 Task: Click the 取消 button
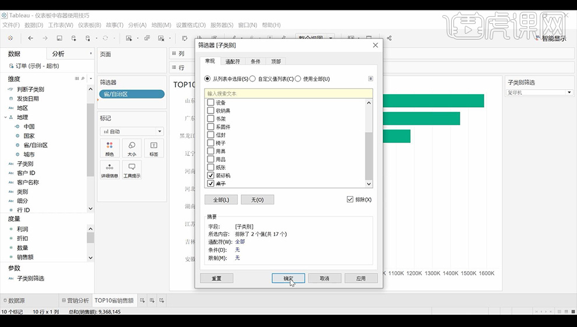coord(325,279)
